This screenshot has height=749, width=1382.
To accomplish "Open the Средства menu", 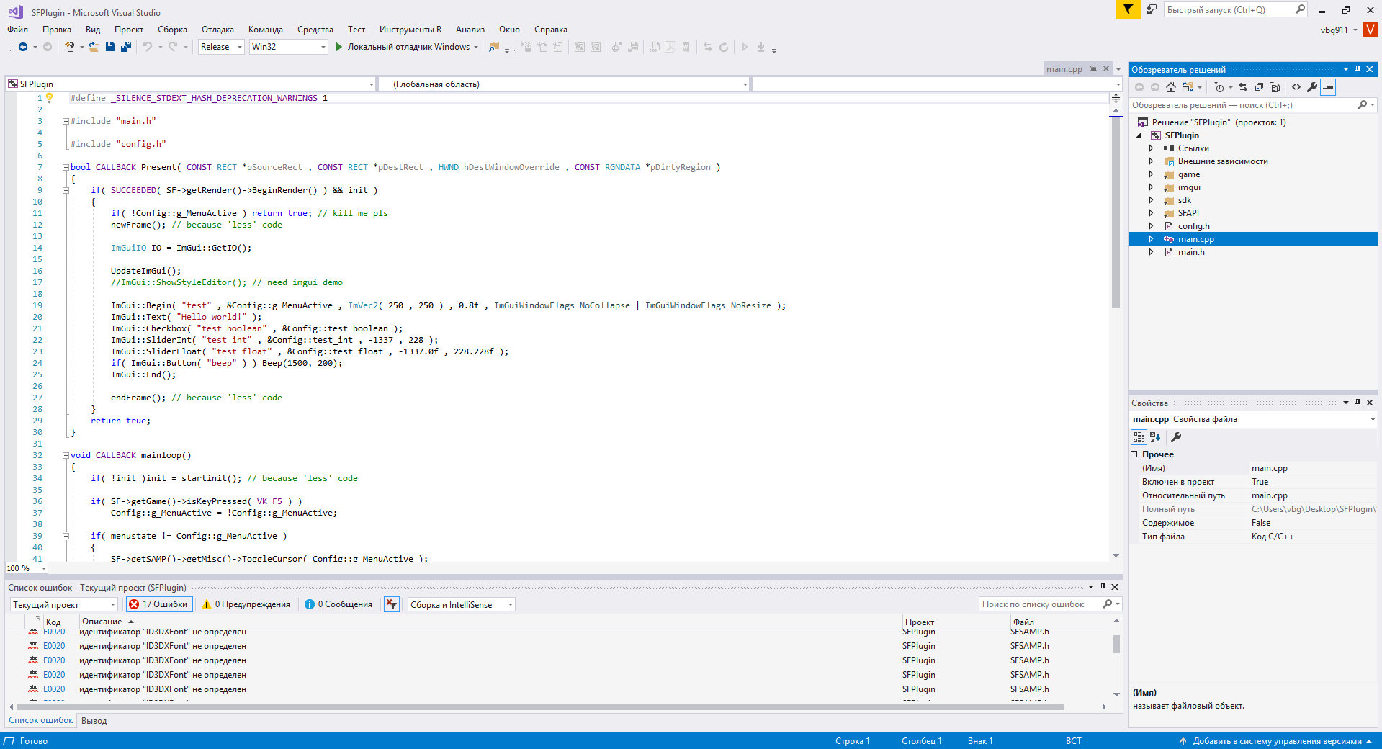I will point(315,30).
